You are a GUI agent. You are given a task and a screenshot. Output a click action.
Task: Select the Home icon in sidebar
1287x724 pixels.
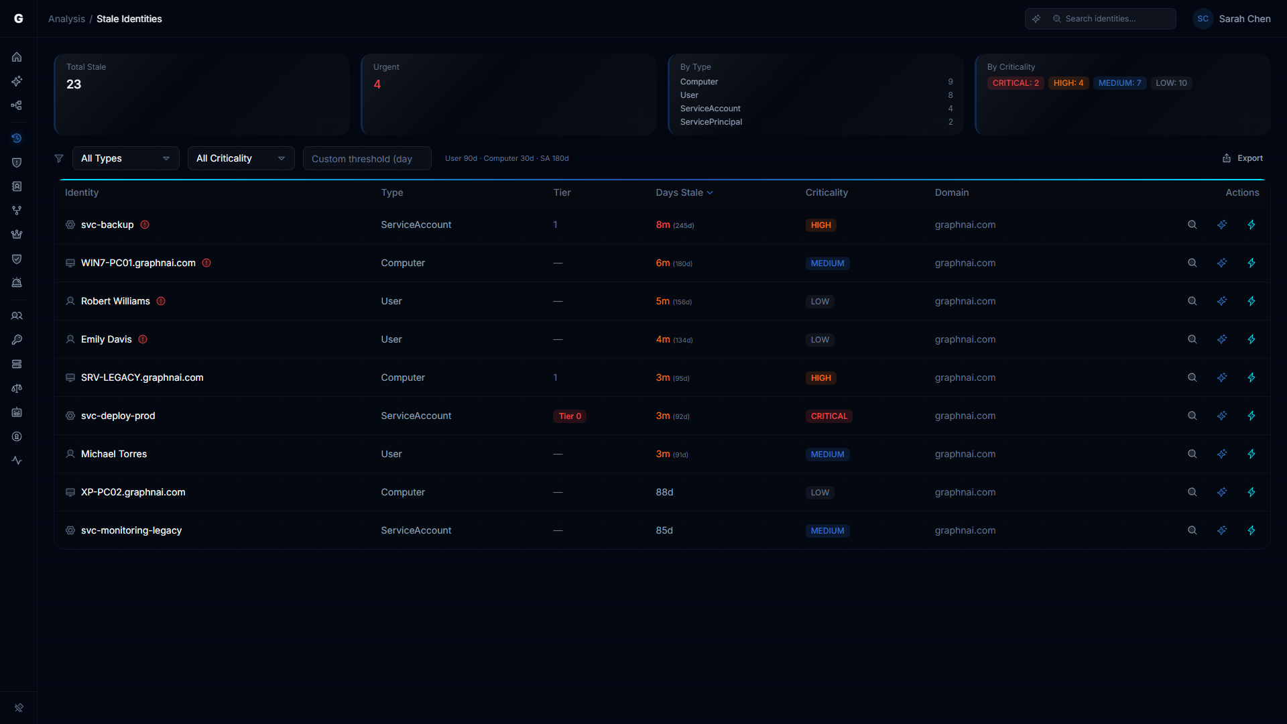[x=17, y=57]
